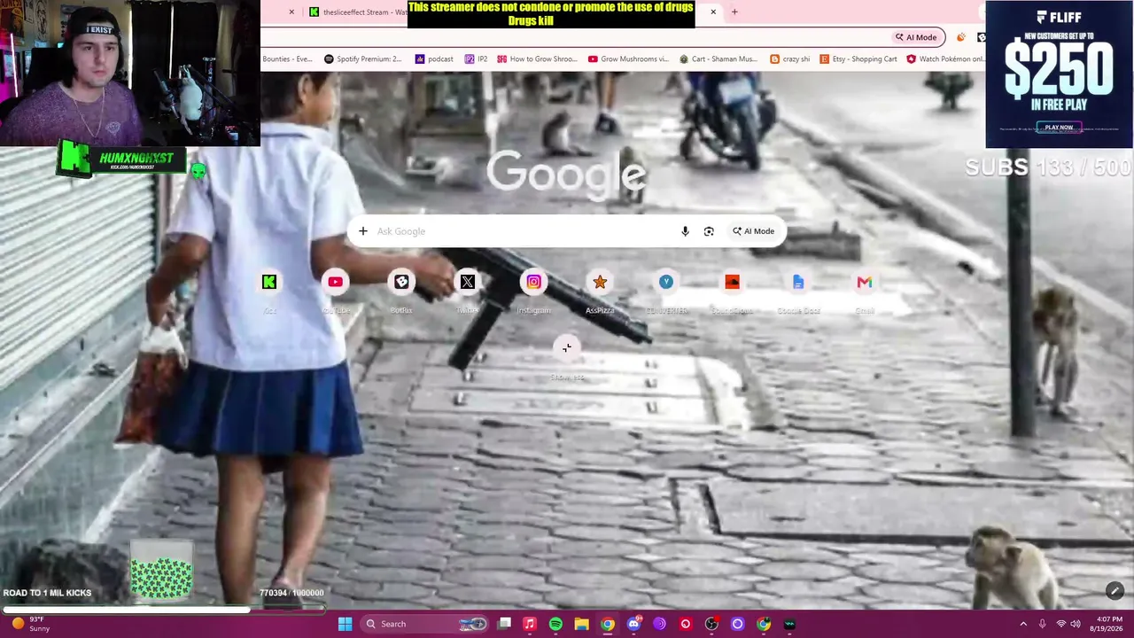Focus the Ask Google search field

point(523,231)
